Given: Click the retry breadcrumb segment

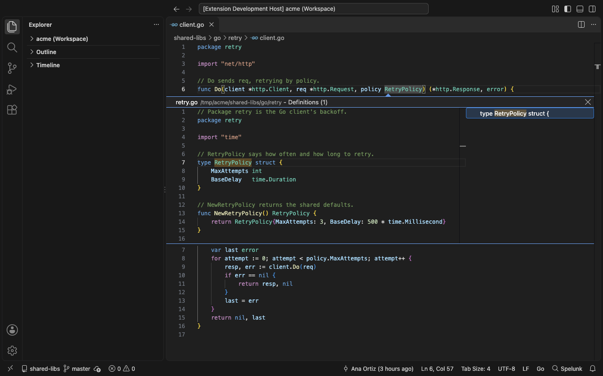Looking at the screenshot, I should 235,38.
